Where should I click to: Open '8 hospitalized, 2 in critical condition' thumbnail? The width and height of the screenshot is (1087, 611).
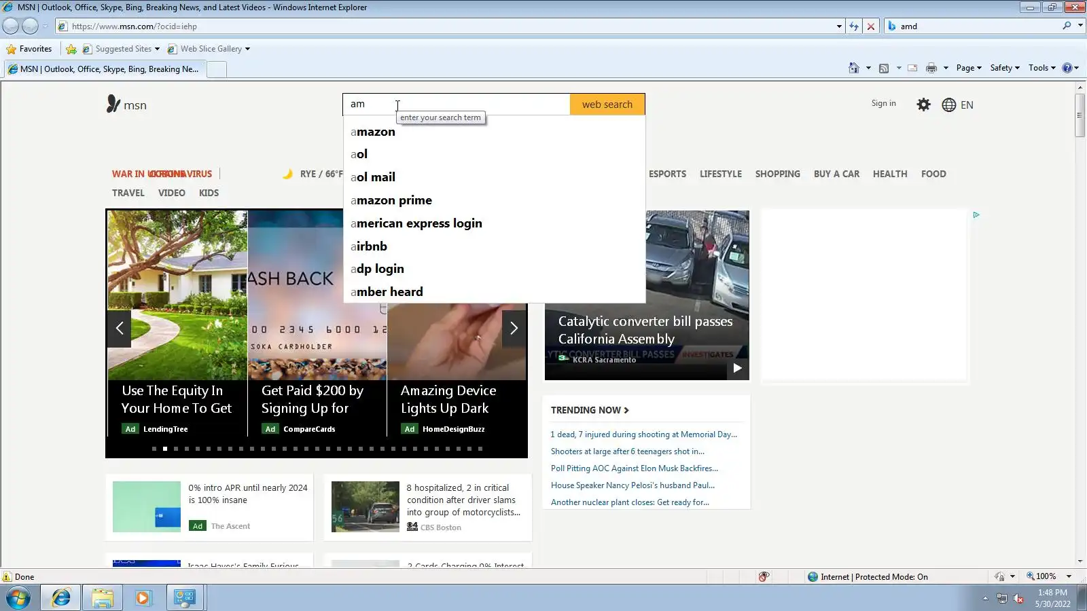pyautogui.click(x=366, y=506)
